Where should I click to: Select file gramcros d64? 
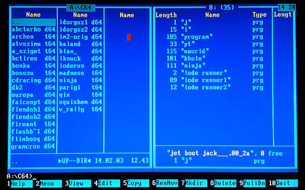click(33, 146)
